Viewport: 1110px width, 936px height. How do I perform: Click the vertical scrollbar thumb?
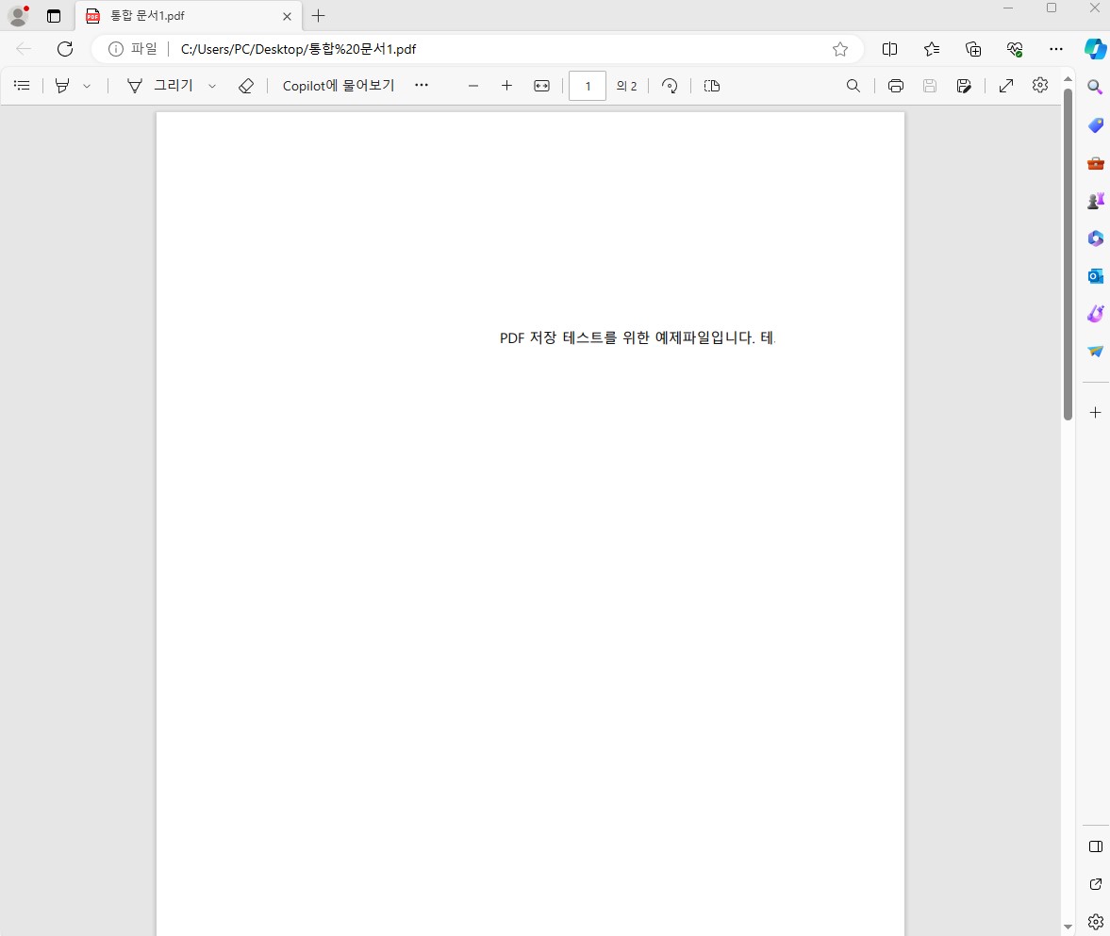coord(1068,255)
